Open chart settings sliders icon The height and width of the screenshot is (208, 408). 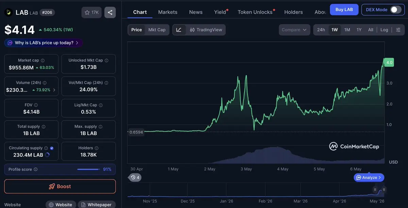(398, 30)
